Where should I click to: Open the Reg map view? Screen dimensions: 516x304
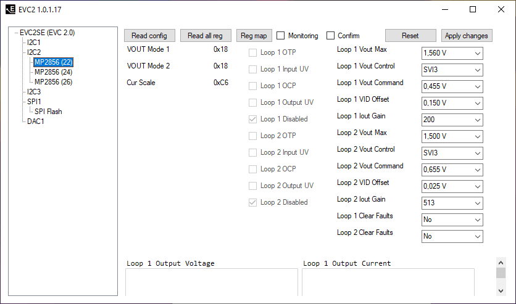click(254, 36)
